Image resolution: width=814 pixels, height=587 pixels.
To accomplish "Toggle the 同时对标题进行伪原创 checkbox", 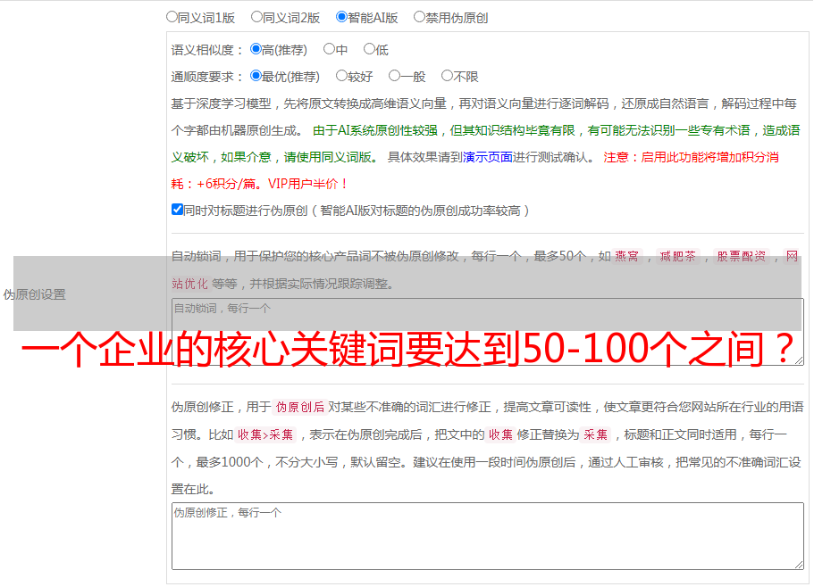I will (177, 211).
